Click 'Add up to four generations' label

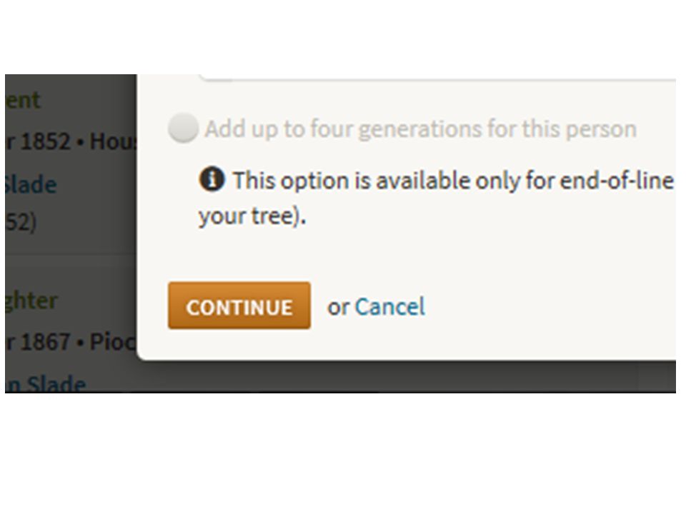coord(420,129)
